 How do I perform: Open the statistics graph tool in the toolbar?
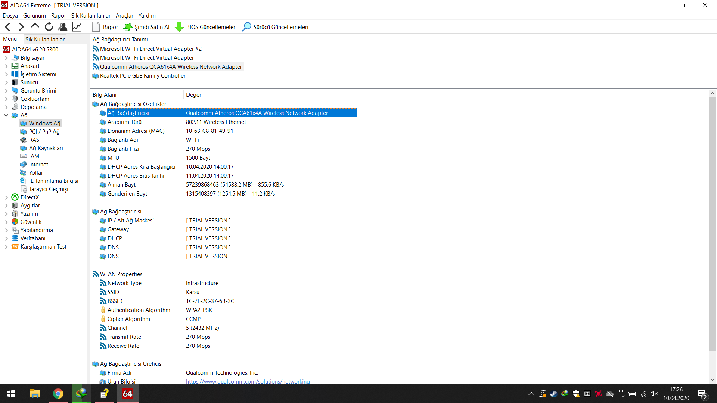pos(76,26)
